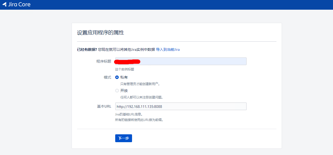Click the 这个实例标题 helper text
The width and height of the screenshot is (333, 155).
(x=124, y=69)
